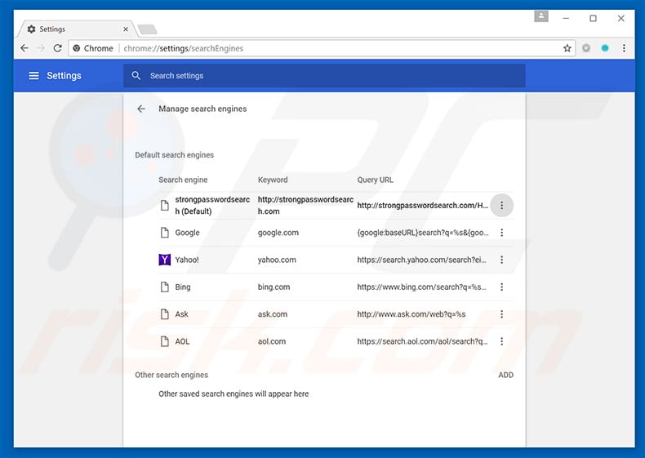Click the www.ask.com/web query URL
This screenshot has height=458, width=645.
pos(411,314)
